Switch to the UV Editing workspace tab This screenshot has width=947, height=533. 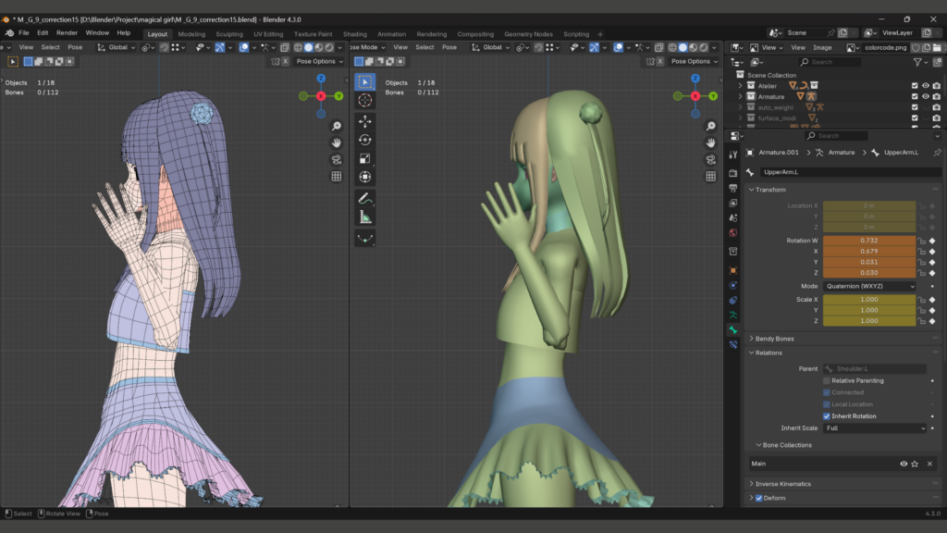(x=267, y=34)
